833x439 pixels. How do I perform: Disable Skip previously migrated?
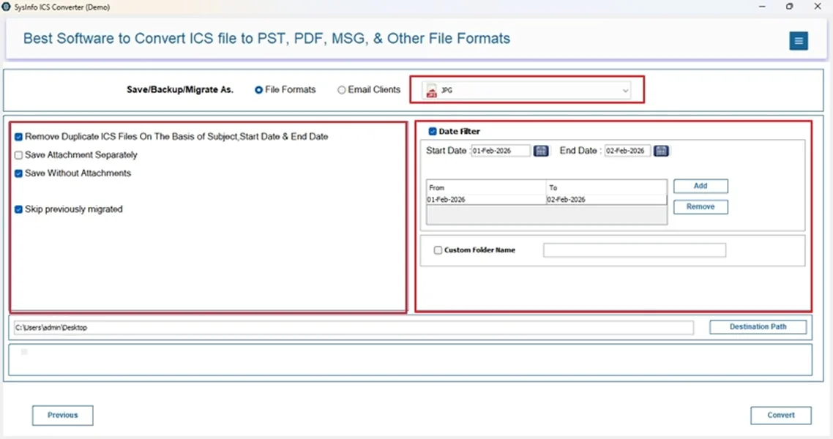(x=18, y=209)
